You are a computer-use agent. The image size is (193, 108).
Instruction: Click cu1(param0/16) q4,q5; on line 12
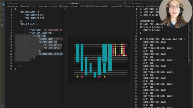click(x=155, y=42)
